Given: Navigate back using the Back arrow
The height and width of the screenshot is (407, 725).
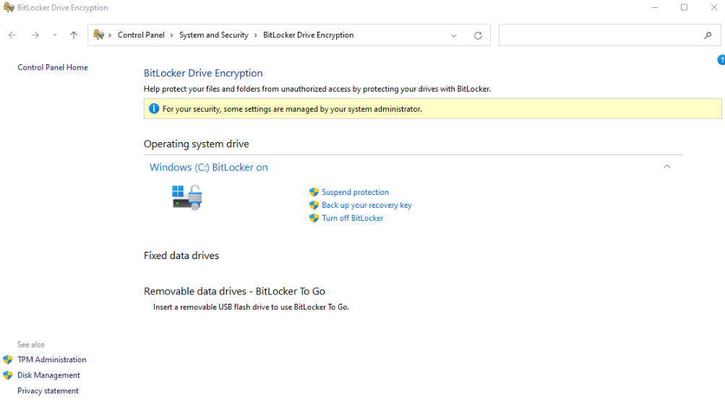Looking at the screenshot, I should 12,35.
